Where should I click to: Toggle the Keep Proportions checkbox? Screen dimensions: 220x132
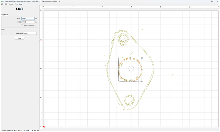(x=22, y=25)
